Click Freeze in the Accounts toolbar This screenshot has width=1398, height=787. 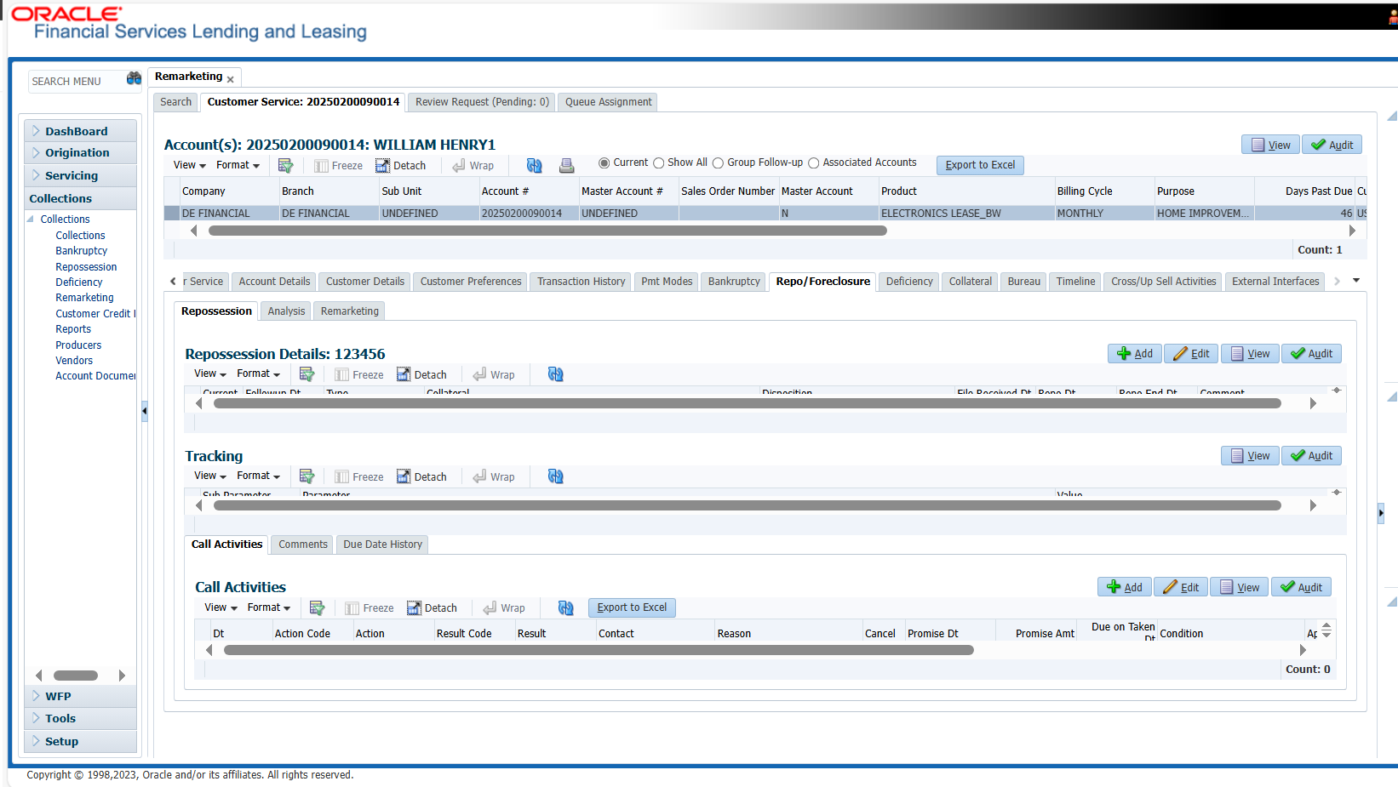[338, 166]
